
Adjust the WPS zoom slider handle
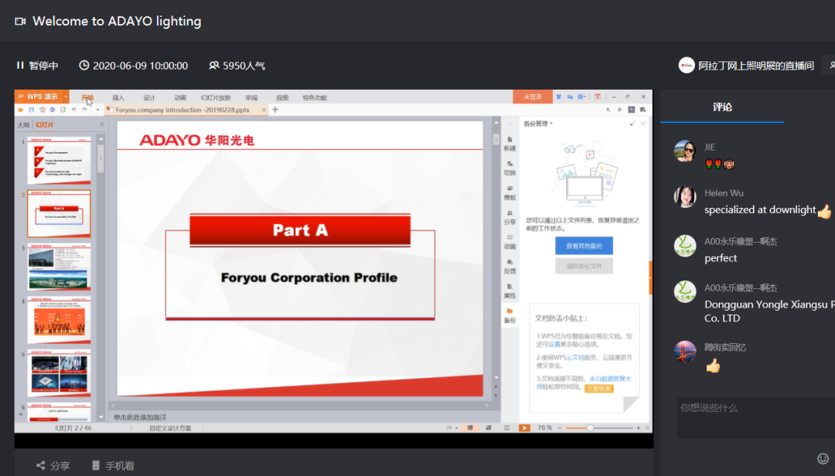pos(589,427)
